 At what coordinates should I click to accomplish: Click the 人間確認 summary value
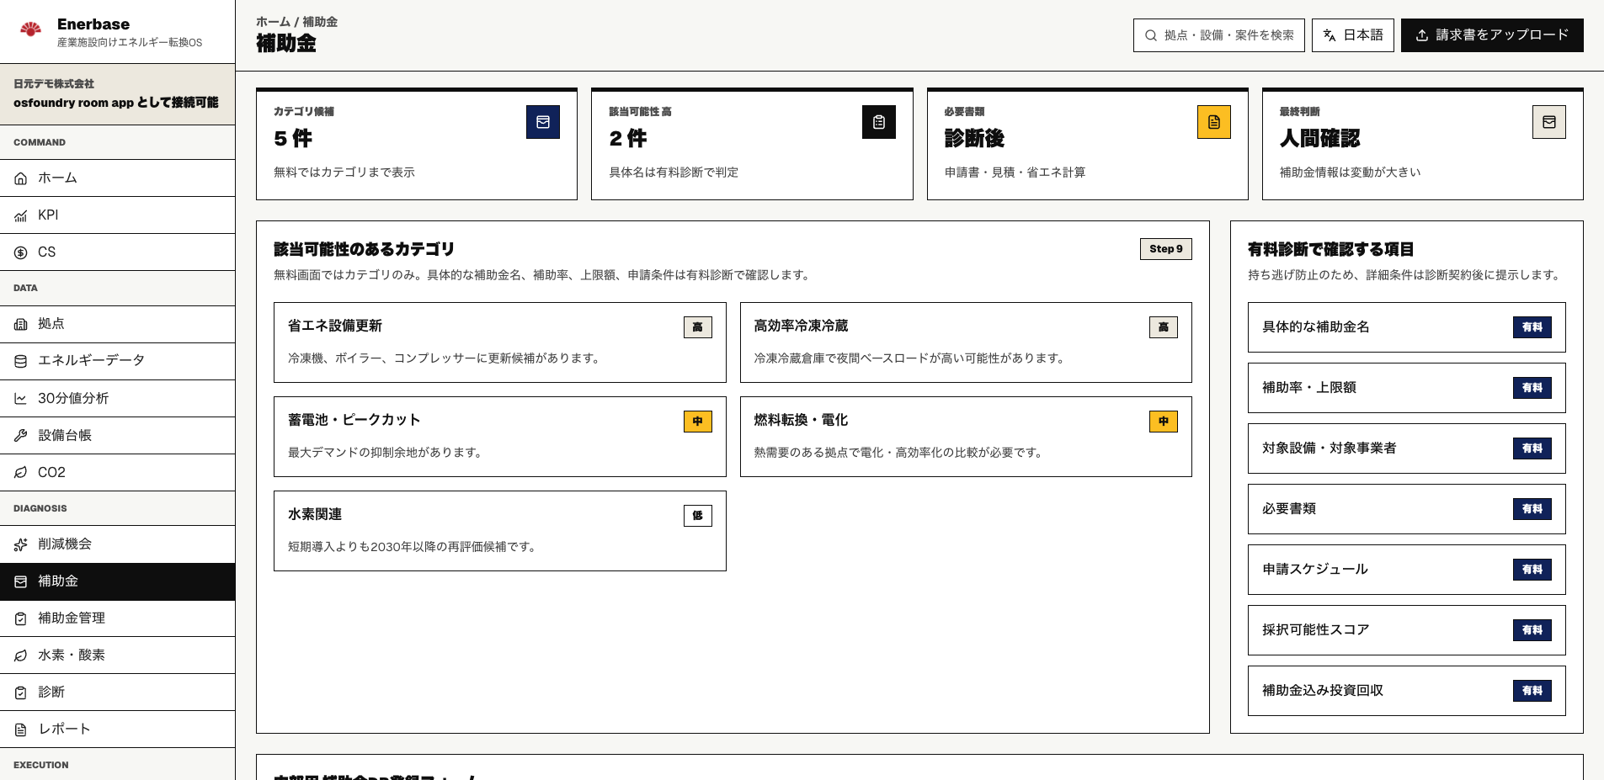[x=1319, y=139]
